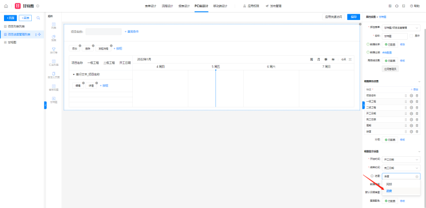426x208 pixels.
Task: Switch Gantt view to 月
Action: [319, 59]
